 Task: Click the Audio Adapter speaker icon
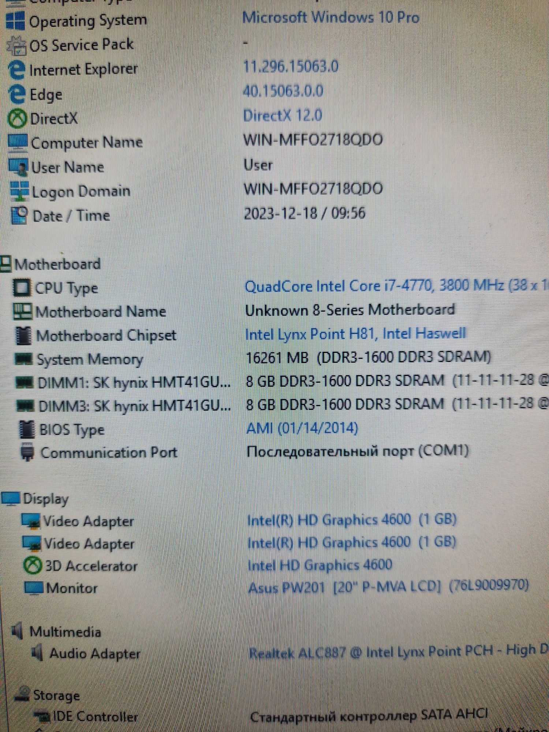tap(37, 653)
